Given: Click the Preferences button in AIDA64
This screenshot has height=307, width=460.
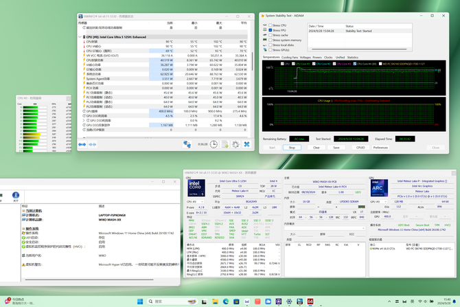Looking at the screenshot, I should pyautogui.click(x=380, y=147).
